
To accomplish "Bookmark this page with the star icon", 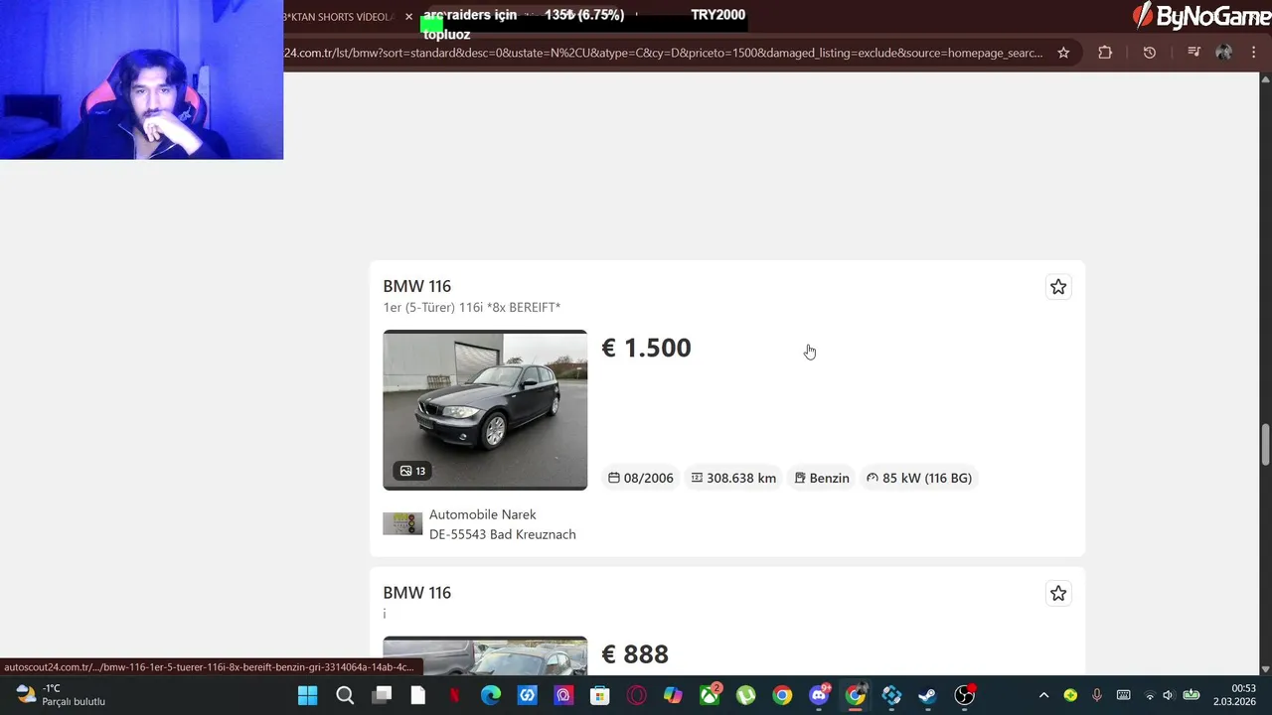I will 1063,53.
